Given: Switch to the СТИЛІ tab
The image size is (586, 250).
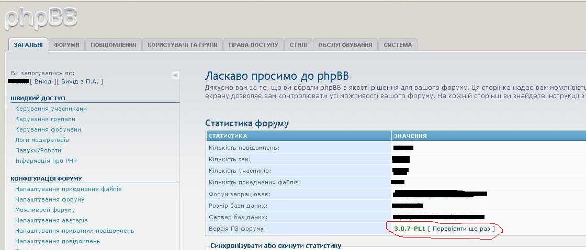Looking at the screenshot, I should (298, 45).
